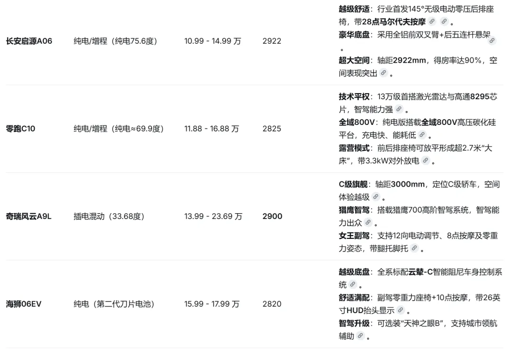
Task: Click the wheelbase value 2820
Action: 272,304
